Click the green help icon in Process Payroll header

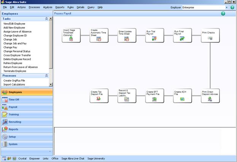tap(223, 13)
